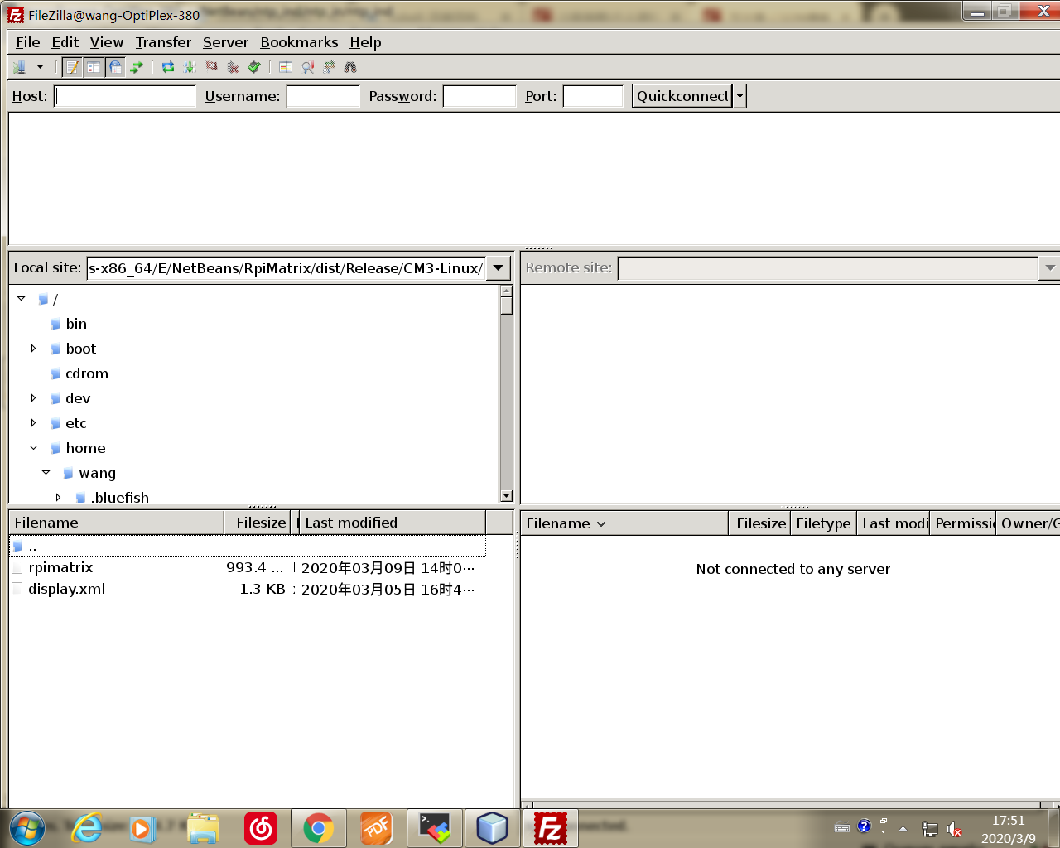Expand the dev folder node
The height and width of the screenshot is (848, 1060).
pos(33,398)
